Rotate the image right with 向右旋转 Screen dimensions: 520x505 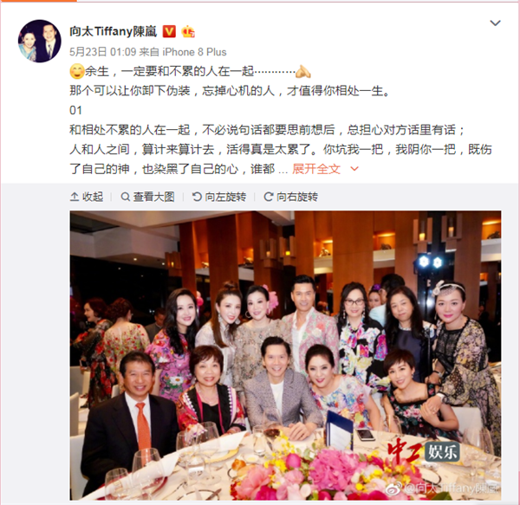coord(291,197)
